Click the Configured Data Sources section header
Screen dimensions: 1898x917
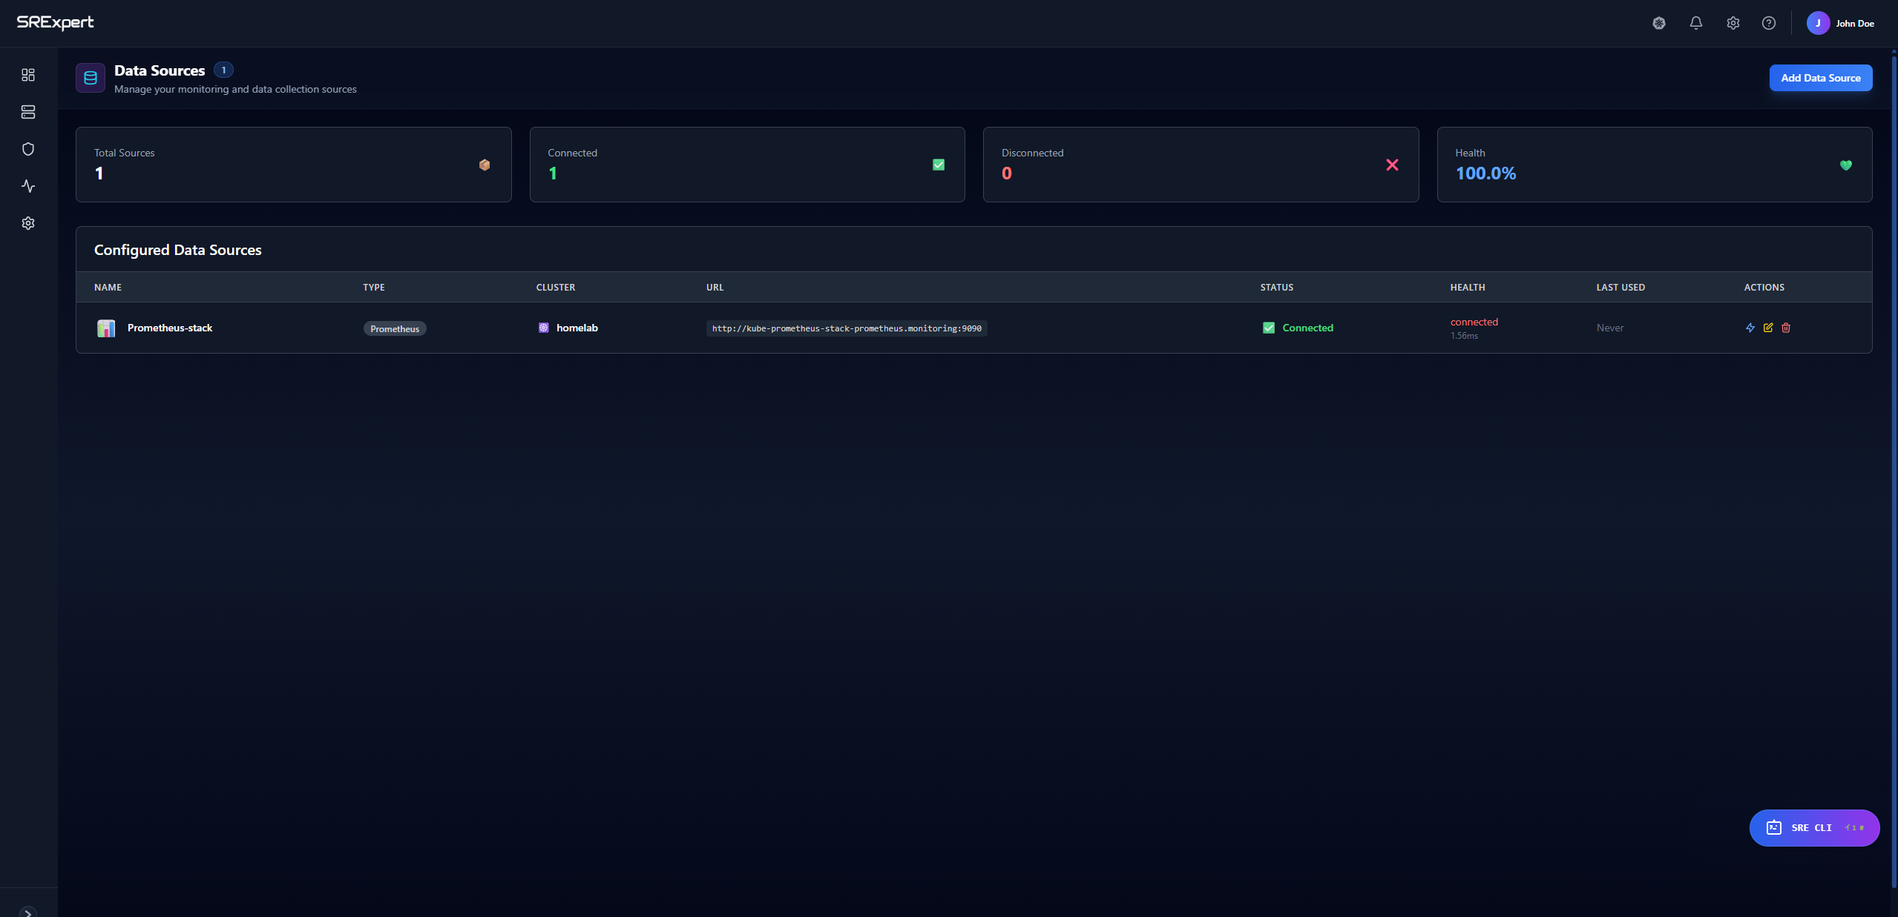(x=177, y=250)
